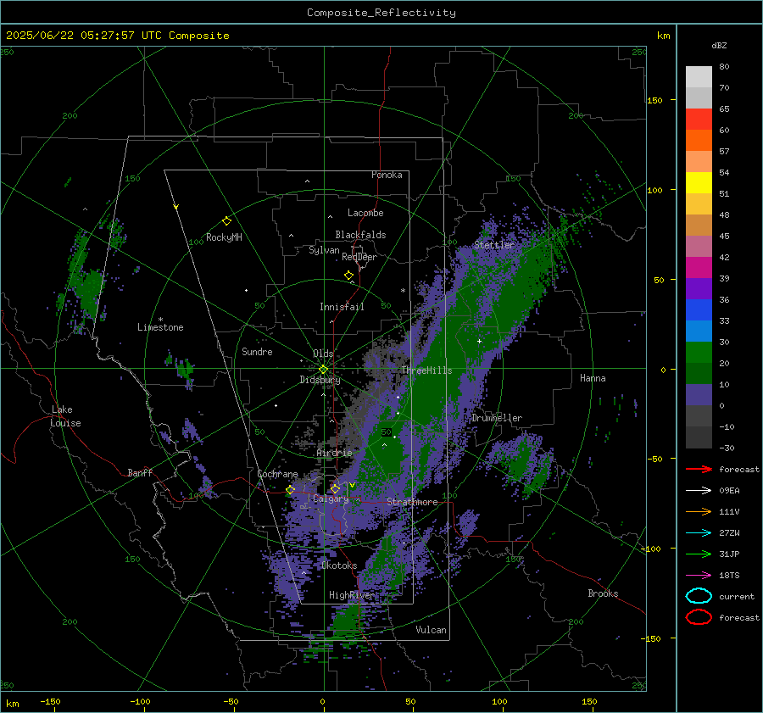Pick the royal blue 33–36 dBZ swatch

point(699,310)
